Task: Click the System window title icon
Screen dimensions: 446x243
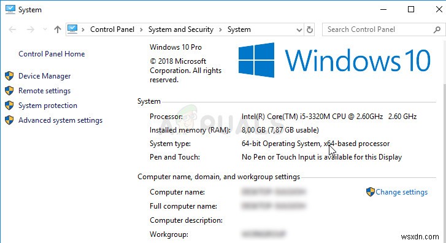Action: click(10, 9)
